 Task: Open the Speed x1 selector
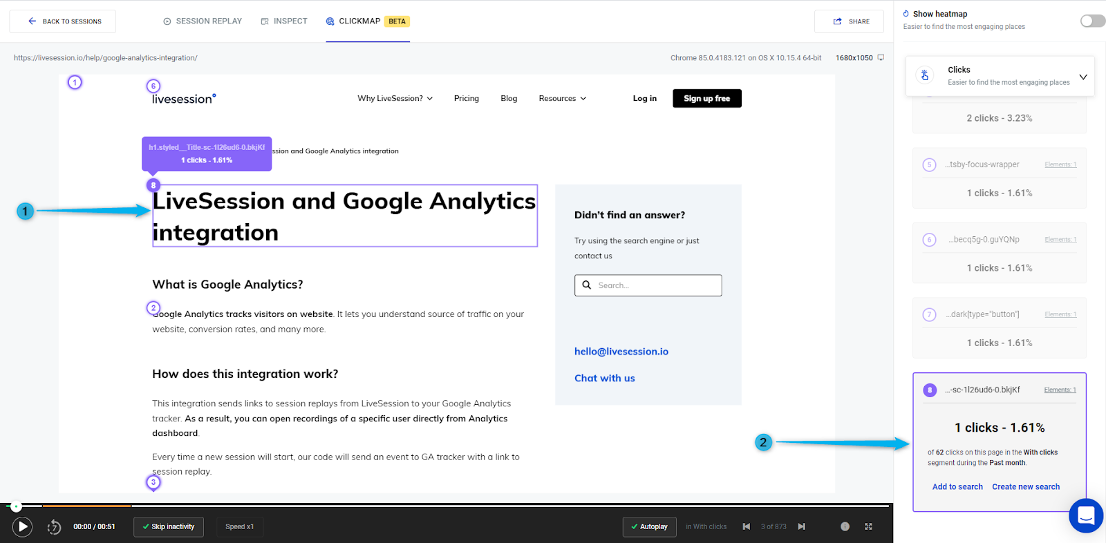(x=239, y=526)
